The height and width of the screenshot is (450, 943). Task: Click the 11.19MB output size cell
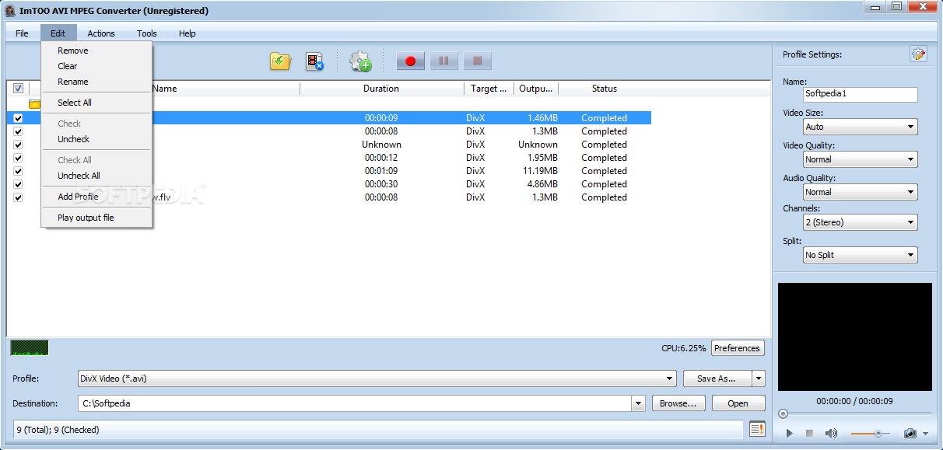coord(538,171)
